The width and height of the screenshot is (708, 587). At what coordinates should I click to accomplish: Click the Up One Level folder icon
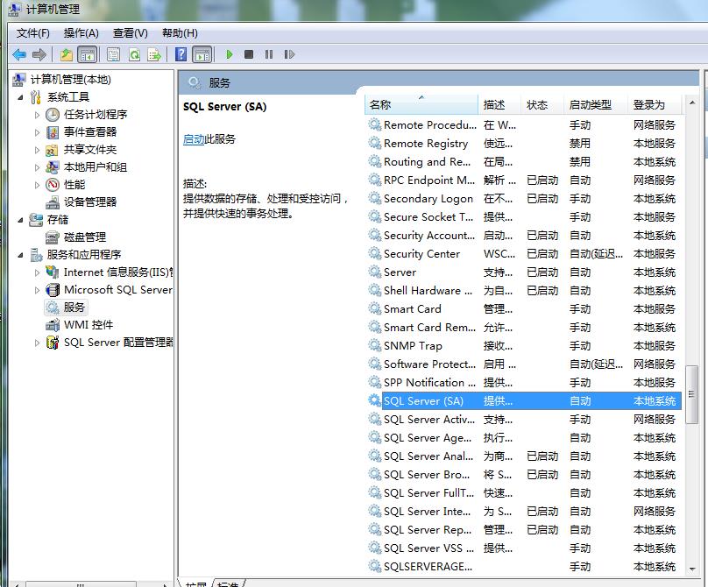(66, 54)
